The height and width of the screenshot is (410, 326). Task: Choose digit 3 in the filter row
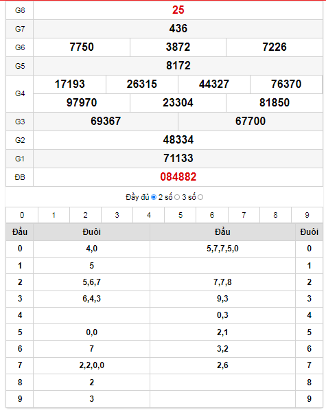[x=117, y=215]
